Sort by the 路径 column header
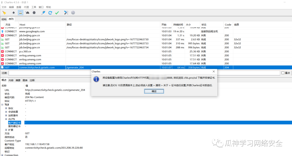The width and height of the screenshot is (292, 156). [x=113, y=25]
